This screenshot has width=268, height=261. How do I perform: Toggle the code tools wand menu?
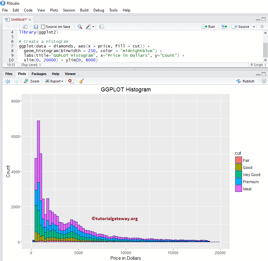(88, 27)
